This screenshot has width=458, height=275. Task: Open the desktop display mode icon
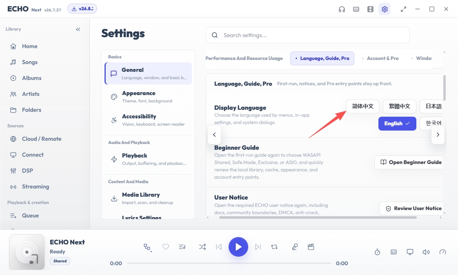click(410, 252)
